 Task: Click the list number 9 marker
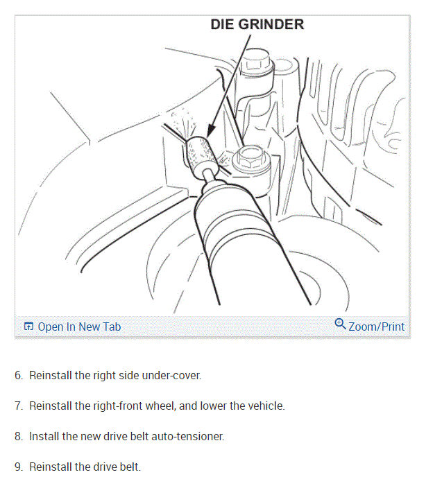pos(19,467)
